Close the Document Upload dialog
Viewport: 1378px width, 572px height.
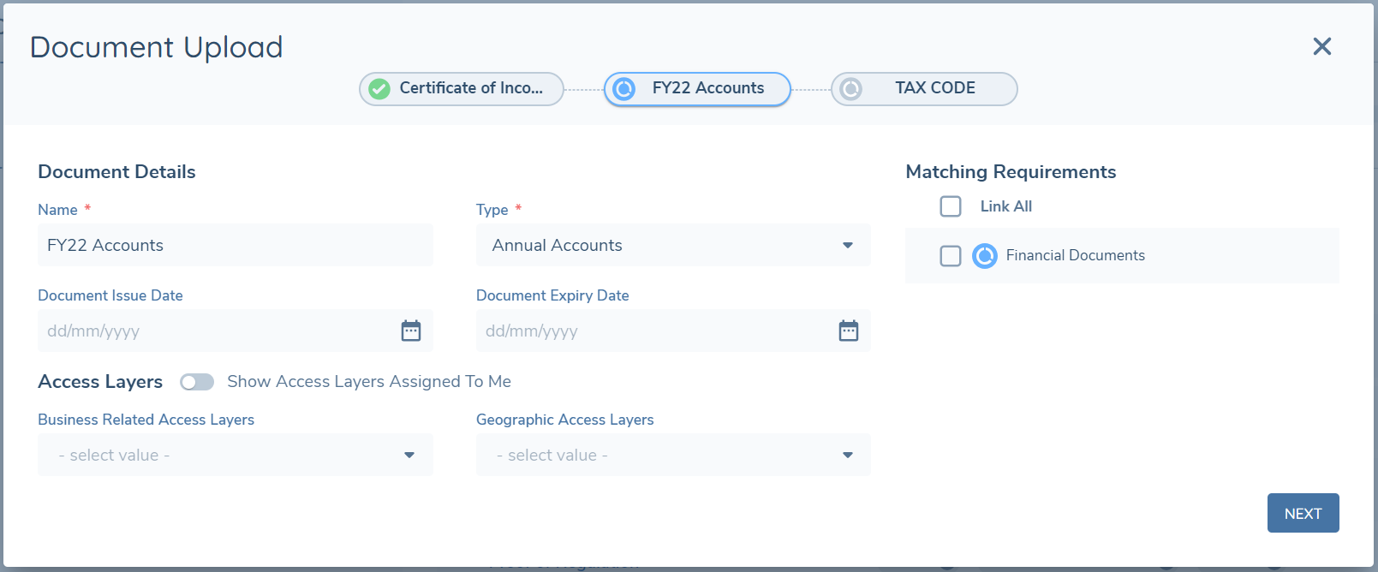[1322, 46]
